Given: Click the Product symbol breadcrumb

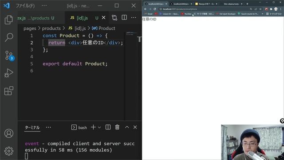Looking at the screenshot, I should tap(103, 28).
